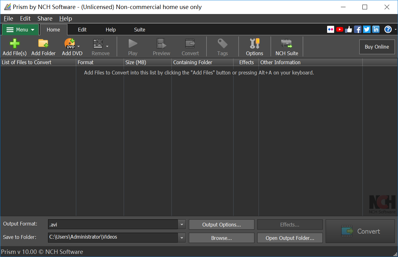Viewport: 398px width, 257px height.
Task: Sort by List of Files to Convert column
Action: (38, 62)
